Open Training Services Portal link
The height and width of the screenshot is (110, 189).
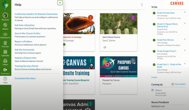(26, 66)
